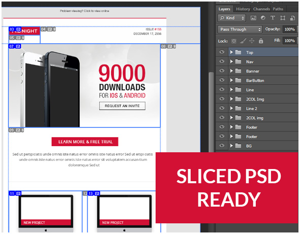Click the left NEW PROJECT label
The image size is (300, 234).
click(34, 222)
